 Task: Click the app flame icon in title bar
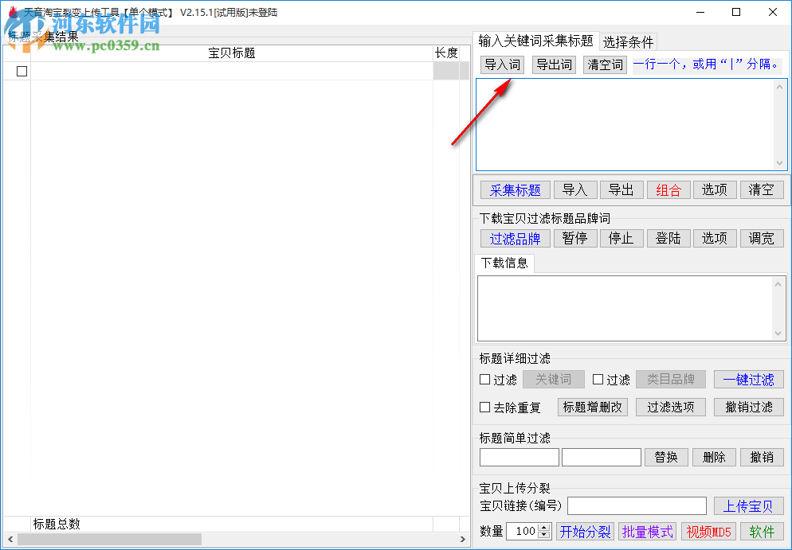point(13,12)
